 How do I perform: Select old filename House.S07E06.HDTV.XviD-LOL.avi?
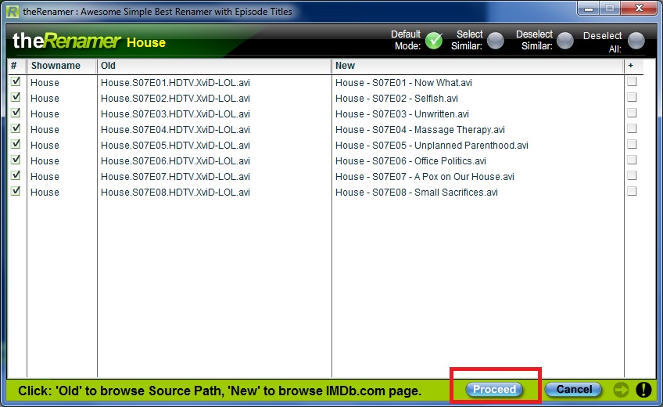(175, 161)
